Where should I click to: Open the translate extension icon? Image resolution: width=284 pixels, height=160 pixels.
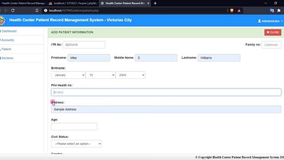click(x=272, y=11)
